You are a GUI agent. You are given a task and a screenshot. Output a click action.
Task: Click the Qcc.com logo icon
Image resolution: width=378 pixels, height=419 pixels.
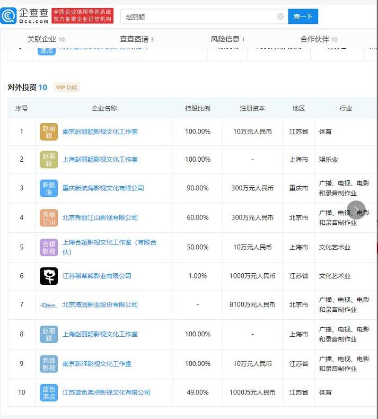[x=8, y=16]
